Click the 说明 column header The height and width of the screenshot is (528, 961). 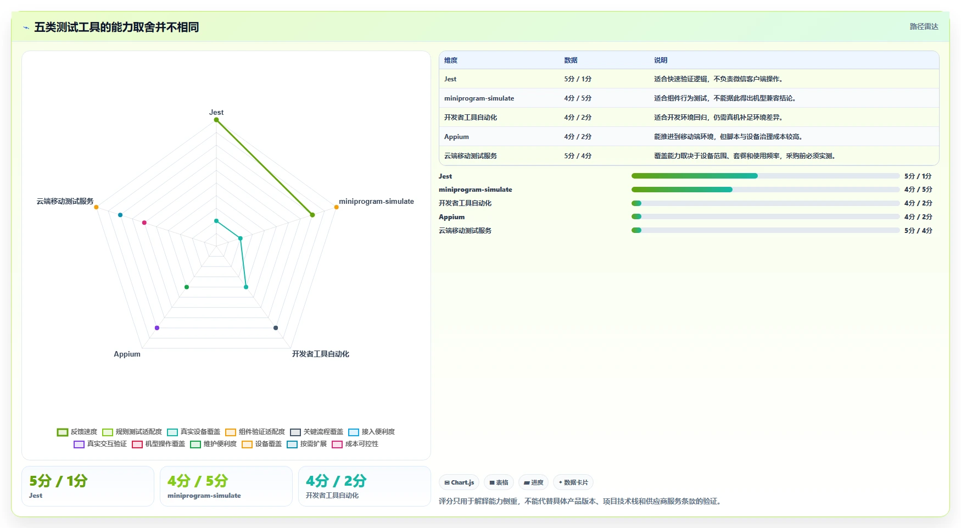[661, 60]
